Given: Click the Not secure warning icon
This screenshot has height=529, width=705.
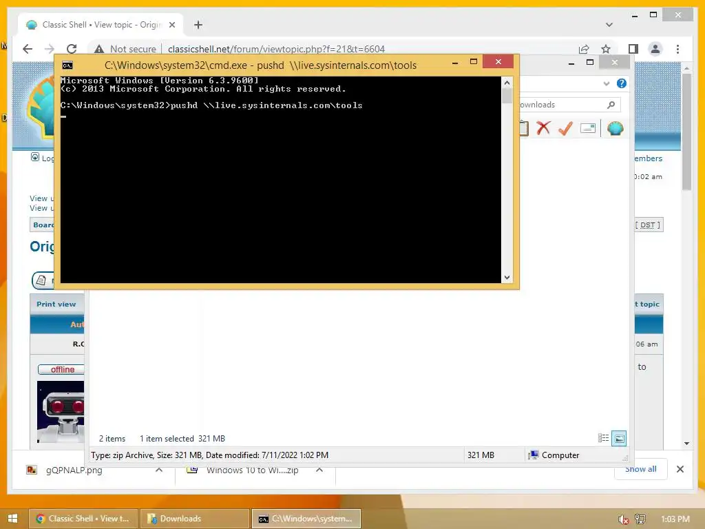Looking at the screenshot, I should pos(99,49).
